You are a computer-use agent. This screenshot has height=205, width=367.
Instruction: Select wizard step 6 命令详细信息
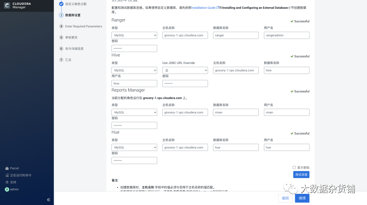71,49
